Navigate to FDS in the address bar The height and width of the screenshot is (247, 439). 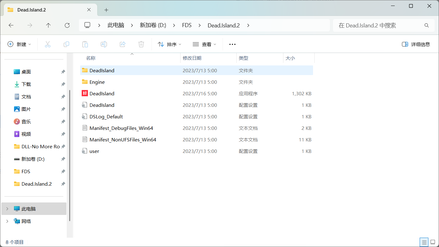pos(187,26)
